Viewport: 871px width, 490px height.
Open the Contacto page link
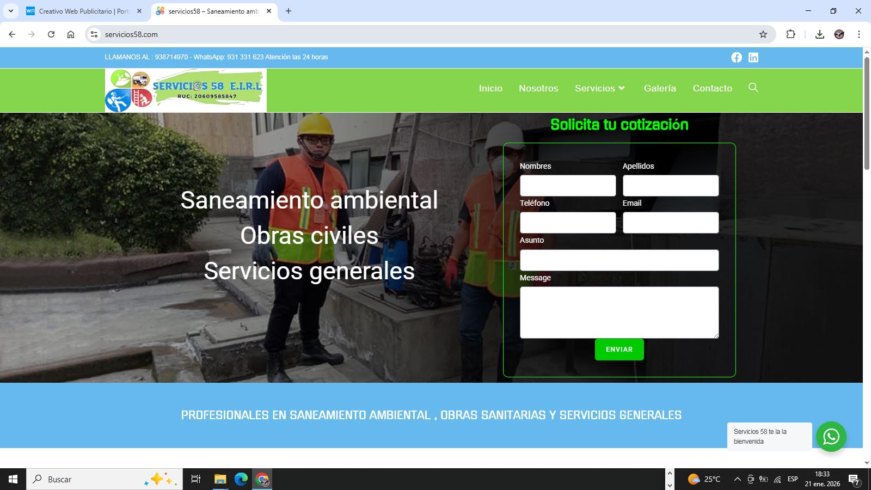(x=712, y=88)
